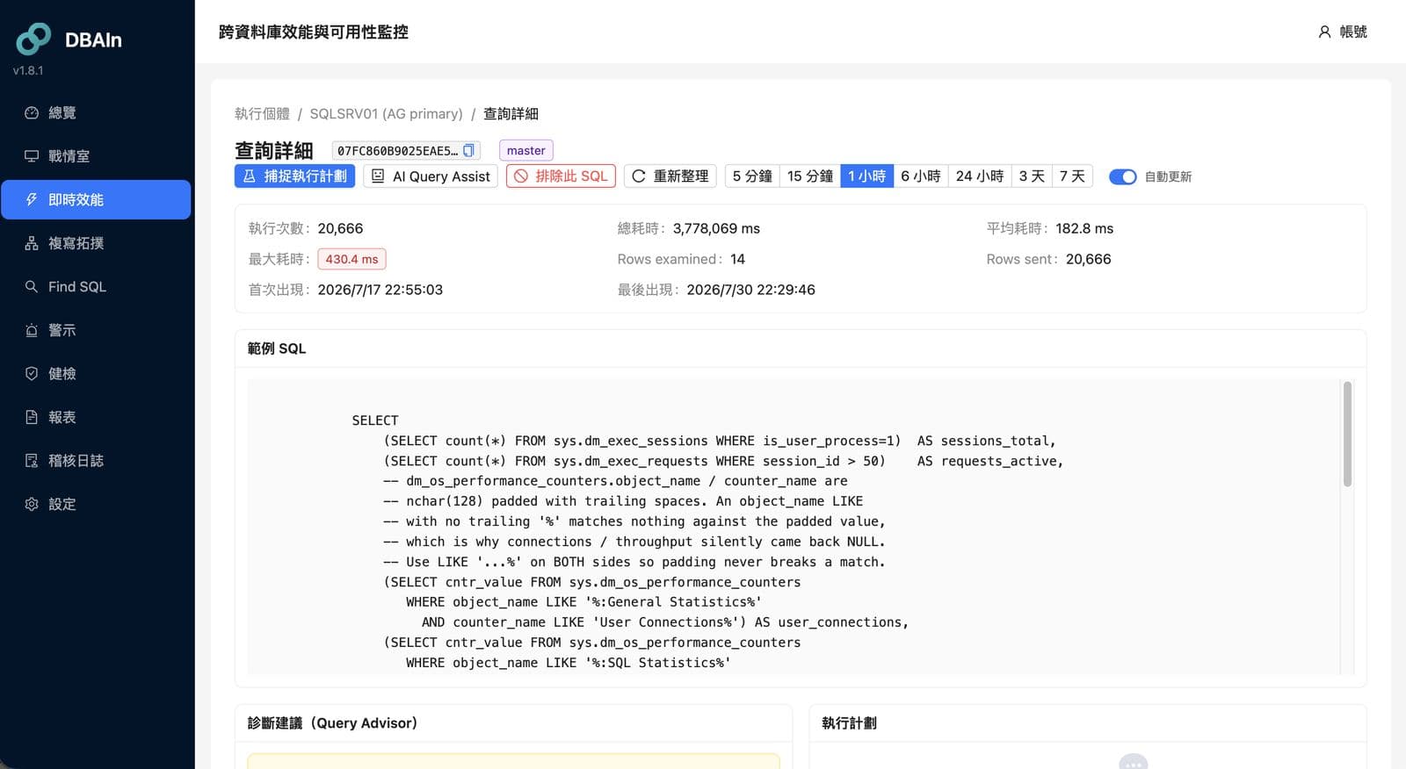Click the query hash text 07FC860B9025EAE5…
The image size is (1406, 769).
click(x=397, y=150)
